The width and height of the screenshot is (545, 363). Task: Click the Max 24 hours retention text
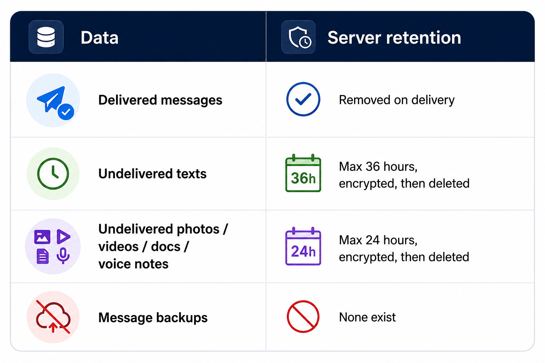[404, 248]
